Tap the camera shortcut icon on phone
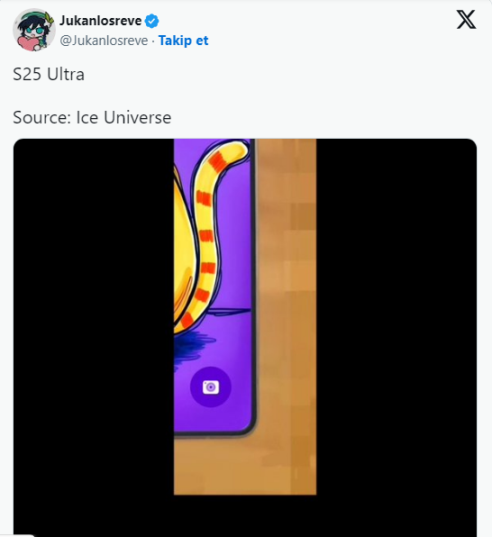 pos(211,387)
